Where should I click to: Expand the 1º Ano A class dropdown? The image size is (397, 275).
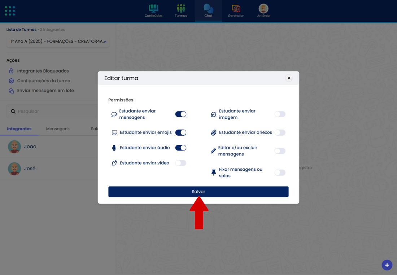point(58,42)
